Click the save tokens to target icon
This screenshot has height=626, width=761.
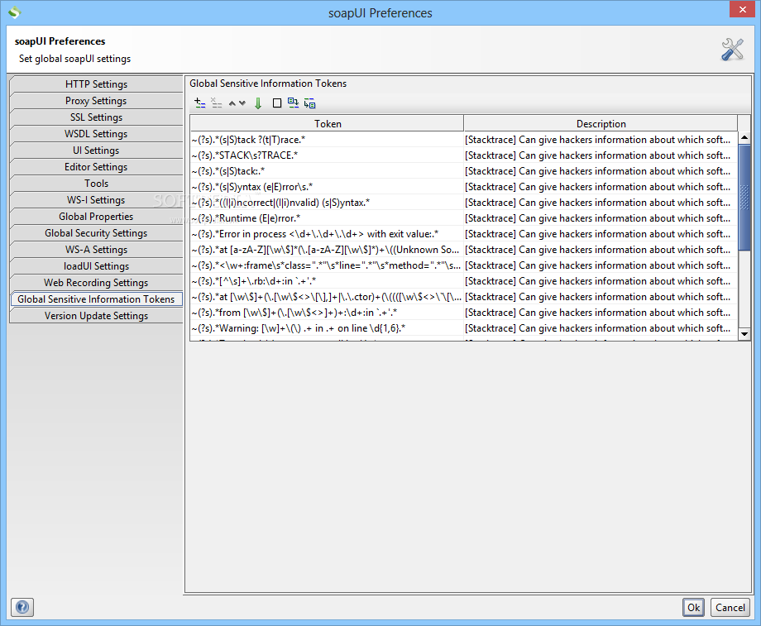[x=309, y=103]
